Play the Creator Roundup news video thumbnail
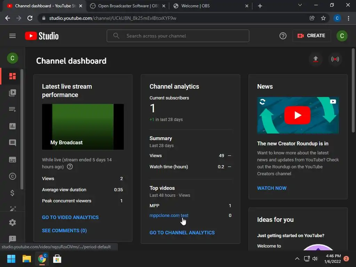This screenshot has height=267, width=356. [298, 115]
